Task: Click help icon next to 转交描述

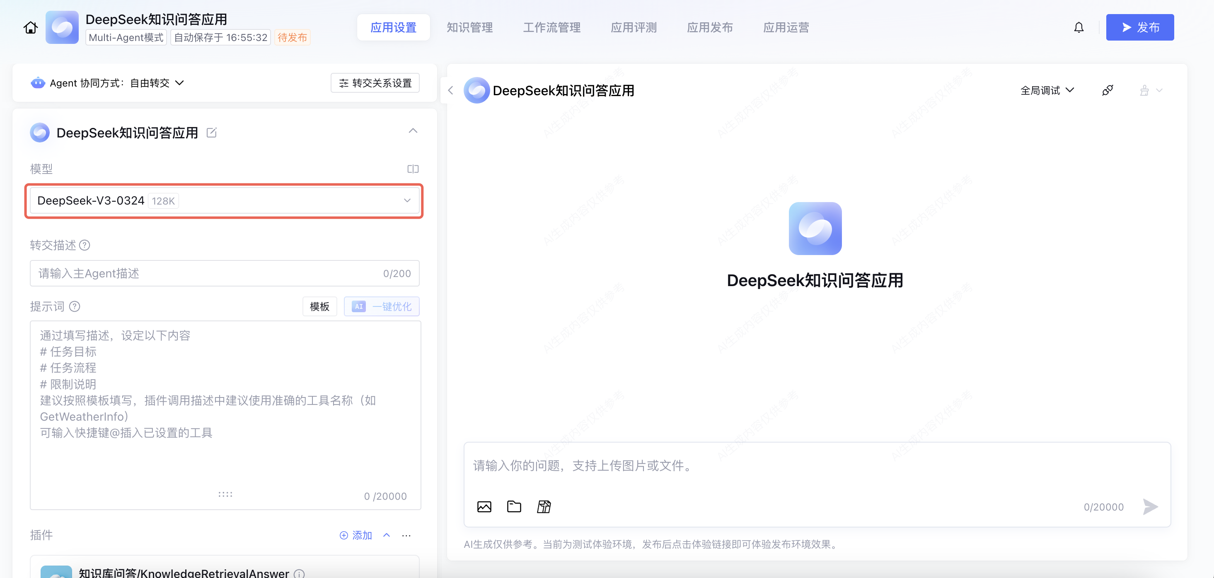Action: (x=85, y=246)
